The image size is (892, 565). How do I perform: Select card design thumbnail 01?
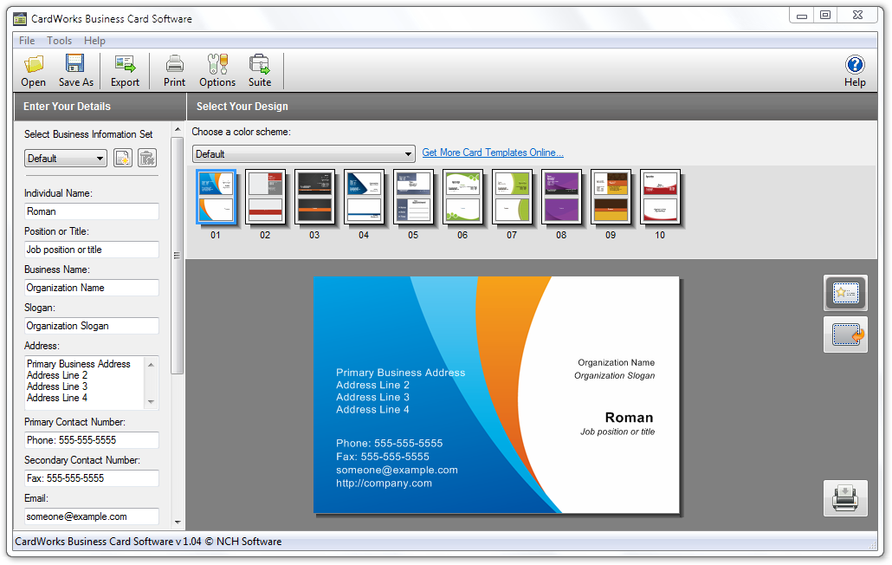[216, 197]
